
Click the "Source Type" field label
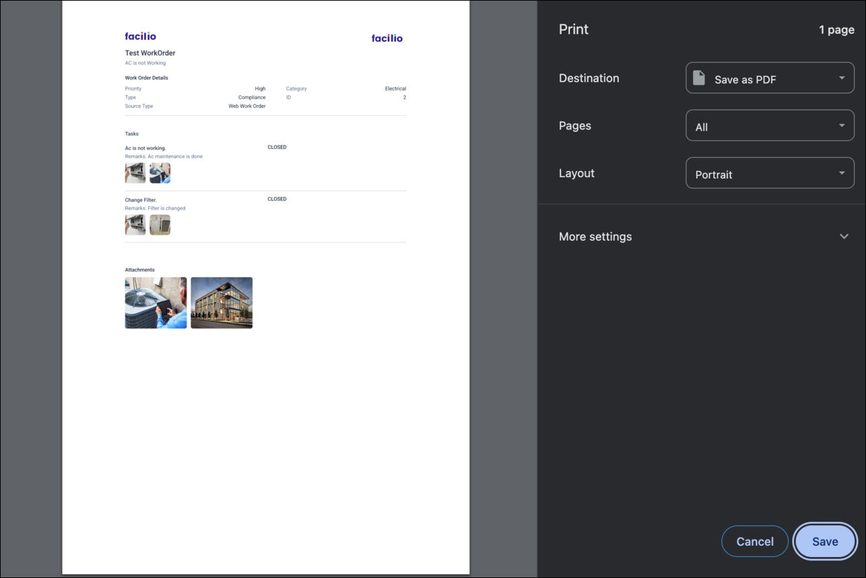pyautogui.click(x=139, y=106)
